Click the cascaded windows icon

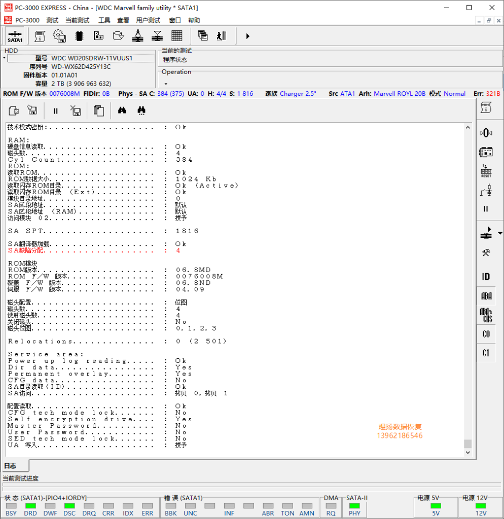203,36
